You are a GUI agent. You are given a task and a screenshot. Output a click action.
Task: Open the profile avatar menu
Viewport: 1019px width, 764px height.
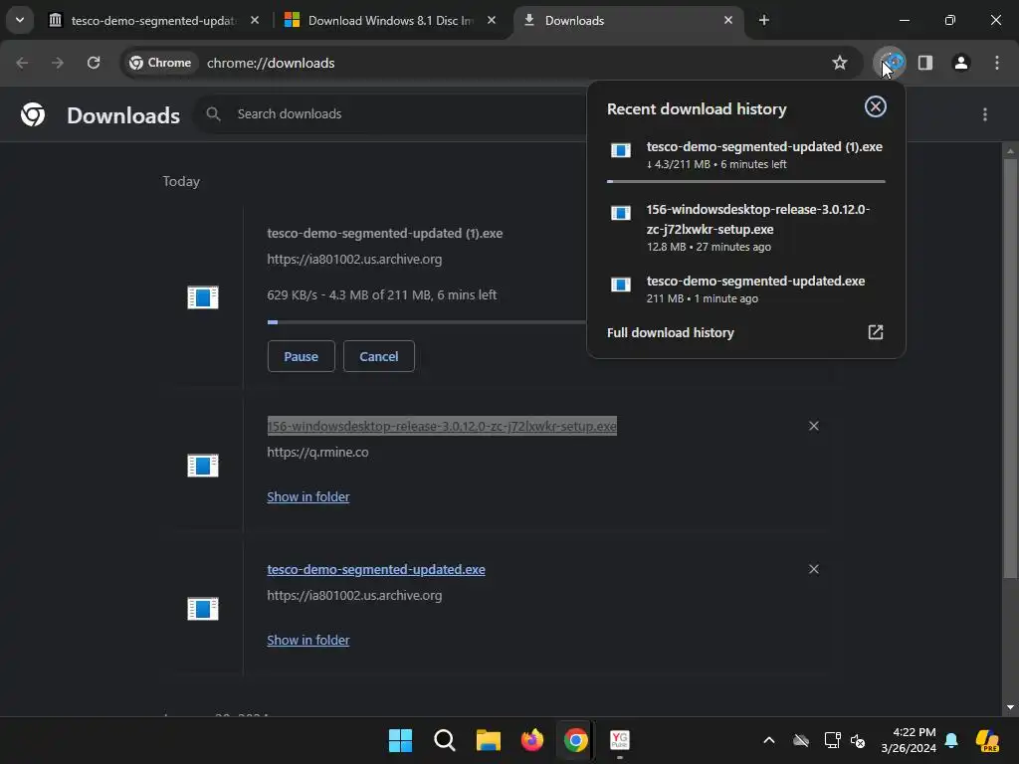pyautogui.click(x=961, y=63)
